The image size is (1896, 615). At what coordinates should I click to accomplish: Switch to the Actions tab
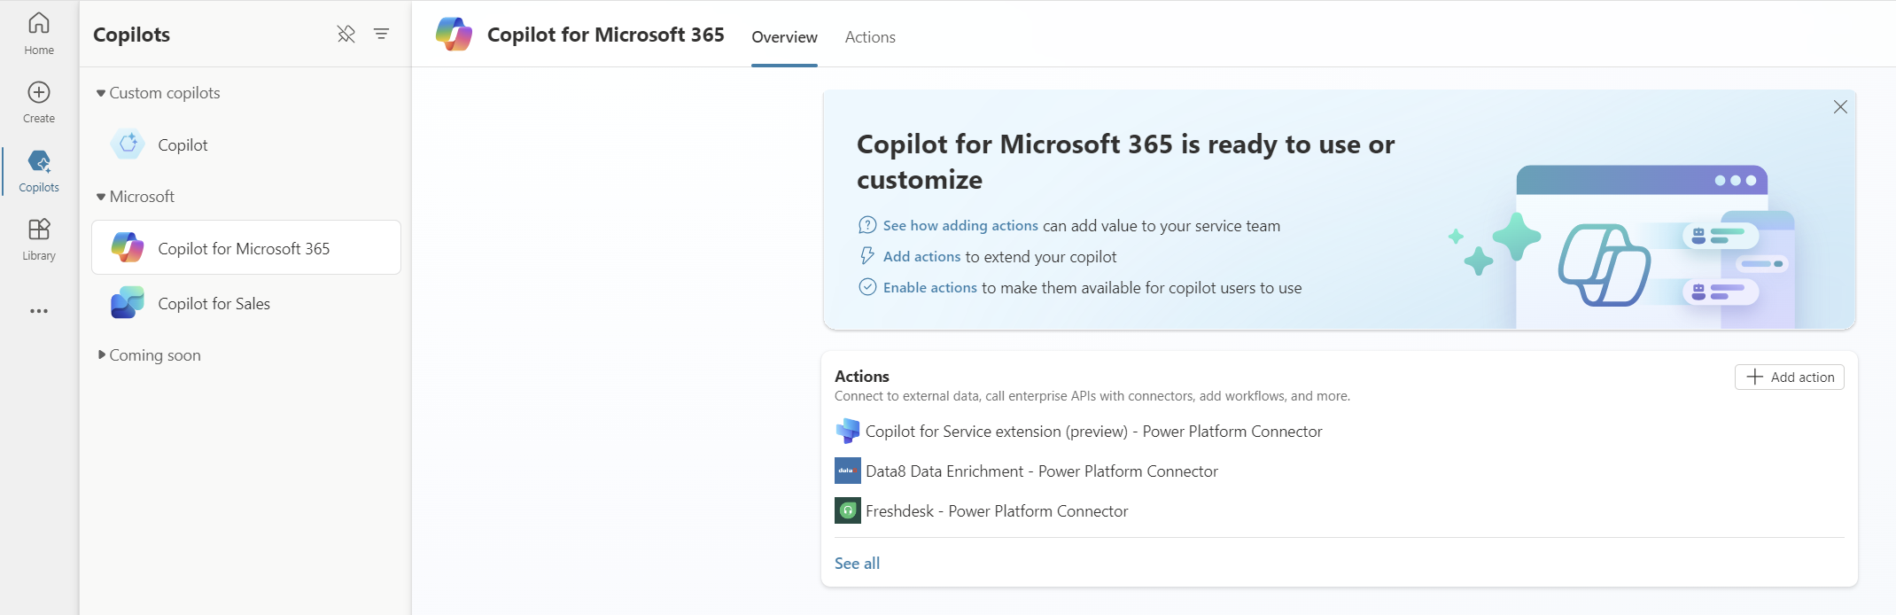pos(869,37)
